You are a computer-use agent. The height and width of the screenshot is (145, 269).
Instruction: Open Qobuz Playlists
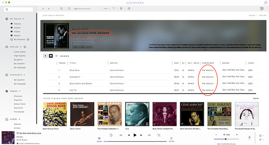[x=18, y=100]
